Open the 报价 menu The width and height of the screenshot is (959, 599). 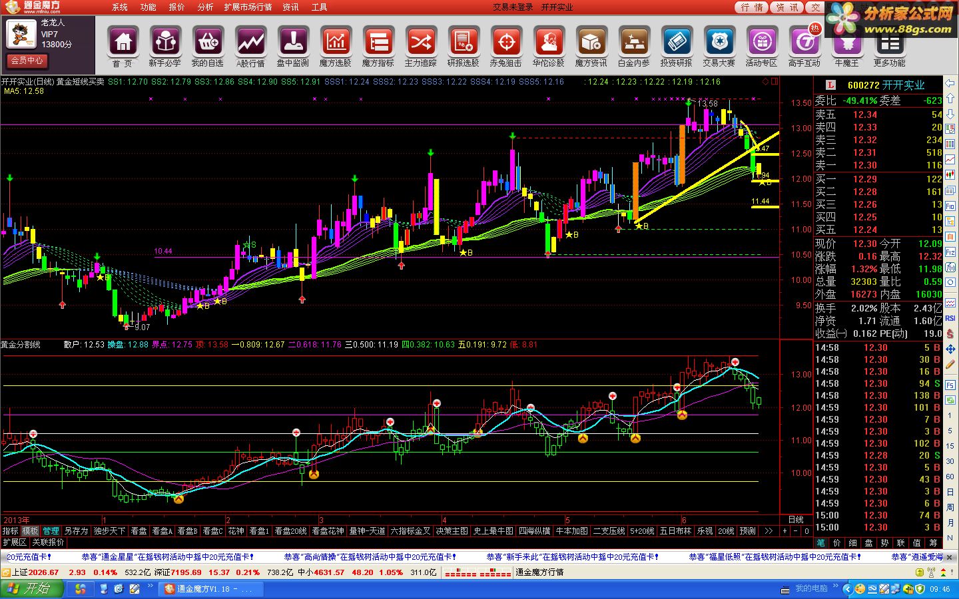177,7
